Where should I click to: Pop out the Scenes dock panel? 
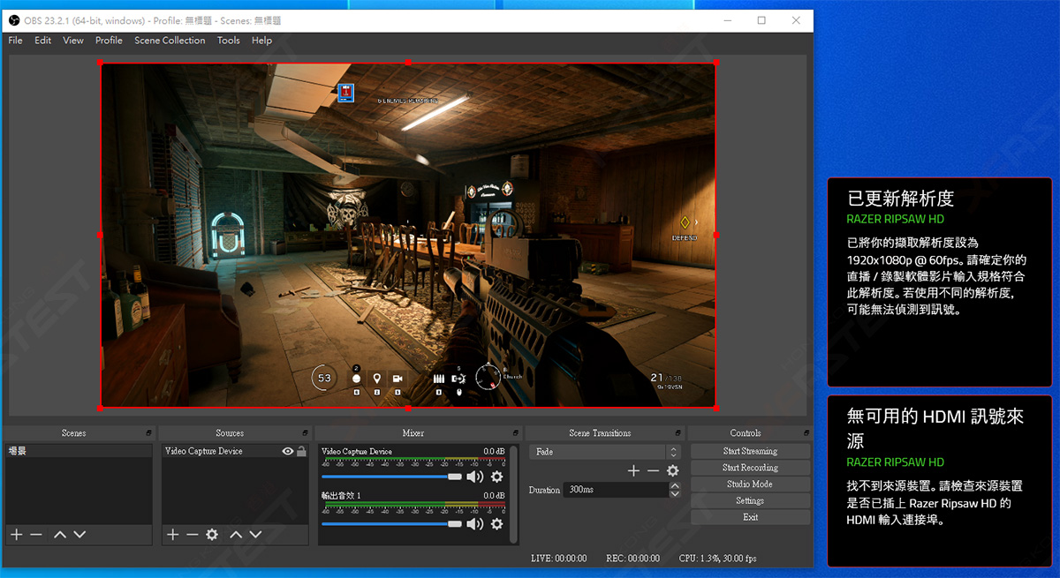point(149,433)
